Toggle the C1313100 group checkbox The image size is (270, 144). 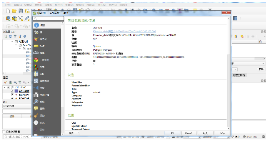click(x=8, y=88)
